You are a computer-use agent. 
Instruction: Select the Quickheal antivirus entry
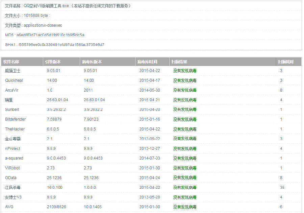tap(14, 80)
